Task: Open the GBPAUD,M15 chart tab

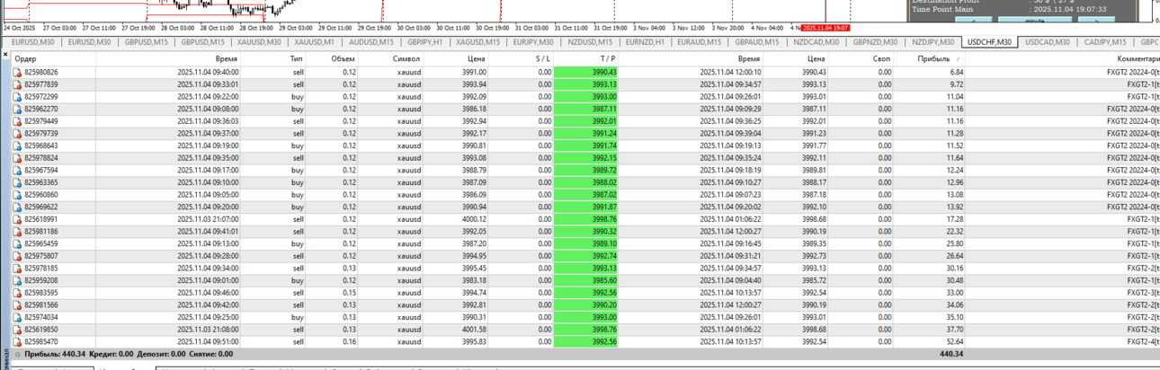Action: coord(756,42)
